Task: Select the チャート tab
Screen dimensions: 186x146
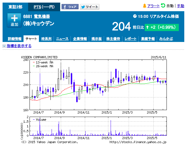Action: click(31, 39)
